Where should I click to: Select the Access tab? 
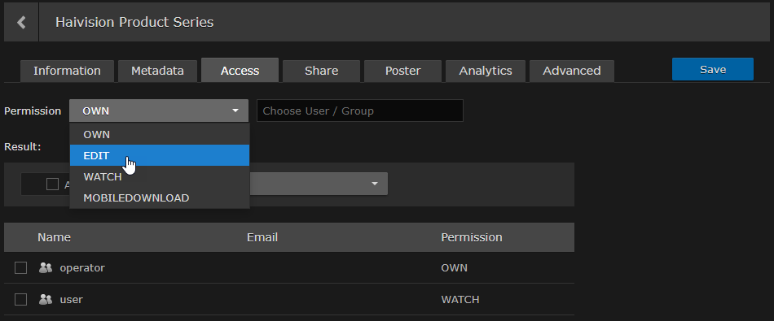[x=240, y=71]
